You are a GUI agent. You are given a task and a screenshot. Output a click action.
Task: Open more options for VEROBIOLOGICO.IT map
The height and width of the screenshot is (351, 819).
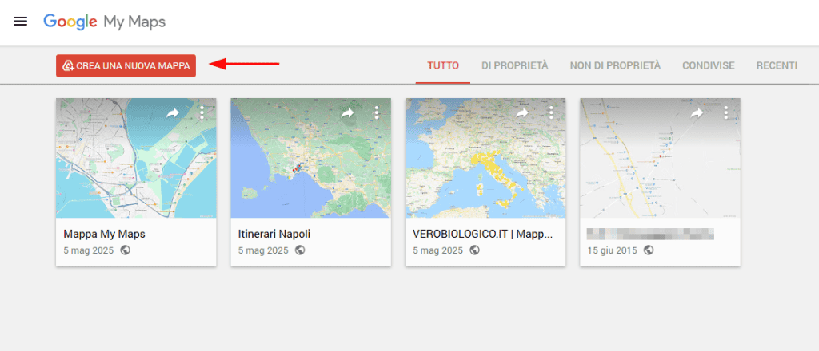pyautogui.click(x=551, y=112)
